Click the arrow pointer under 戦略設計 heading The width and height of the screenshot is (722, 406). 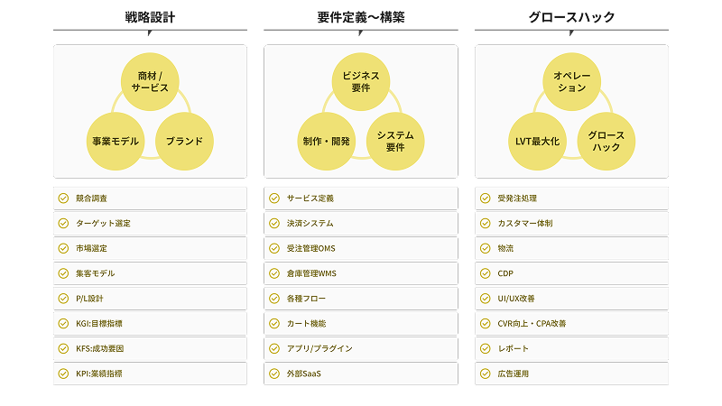point(150,33)
